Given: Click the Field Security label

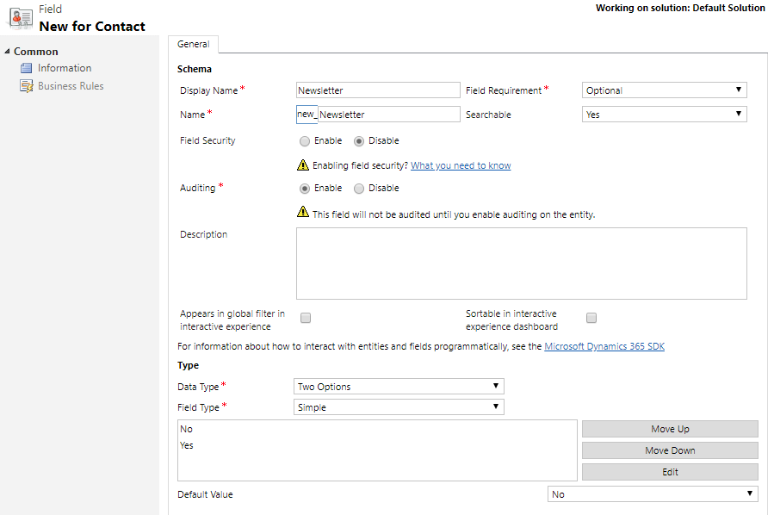Looking at the screenshot, I should point(207,140).
